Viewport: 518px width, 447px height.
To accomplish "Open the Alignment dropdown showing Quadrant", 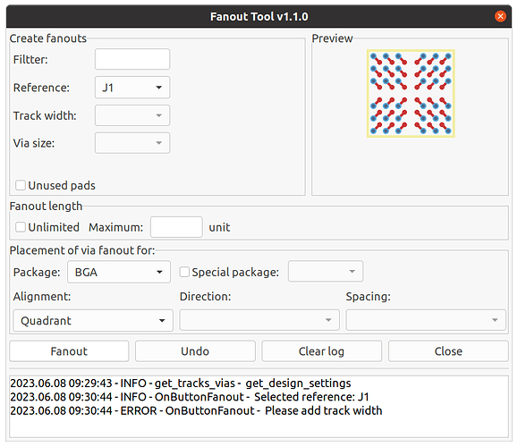I will click(x=93, y=320).
